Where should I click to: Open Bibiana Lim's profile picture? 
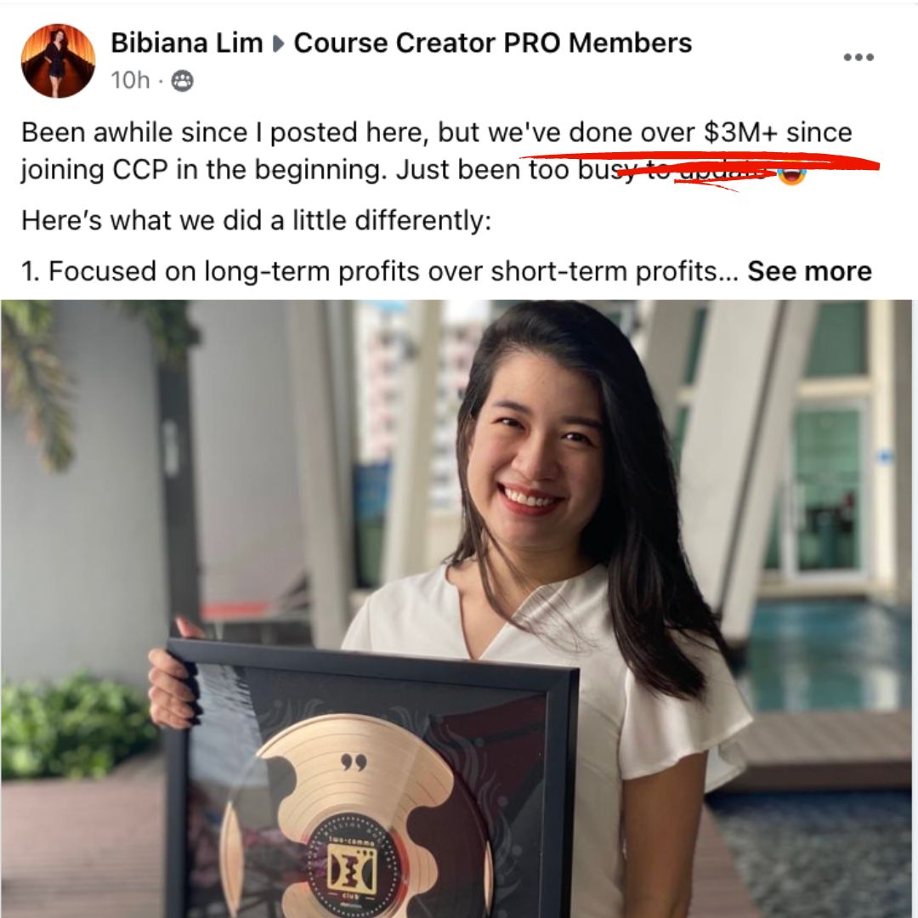point(58,60)
